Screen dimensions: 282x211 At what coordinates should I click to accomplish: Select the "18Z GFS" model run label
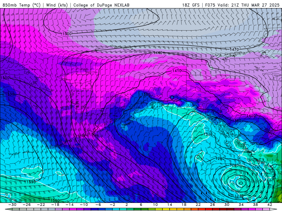pyautogui.click(x=191, y=5)
